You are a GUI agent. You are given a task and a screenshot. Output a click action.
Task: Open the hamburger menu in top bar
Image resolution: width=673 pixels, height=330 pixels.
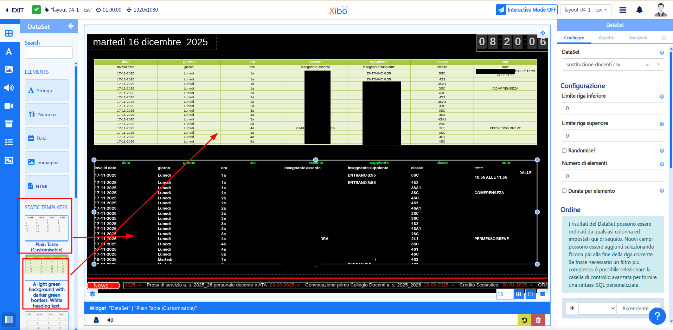pyautogui.click(x=622, y=10)
